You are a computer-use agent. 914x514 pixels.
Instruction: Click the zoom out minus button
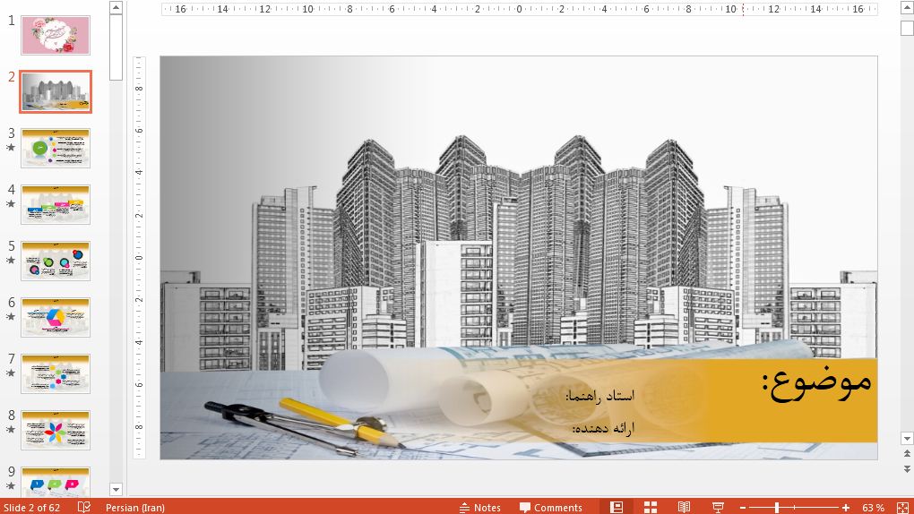coord(743,508)
